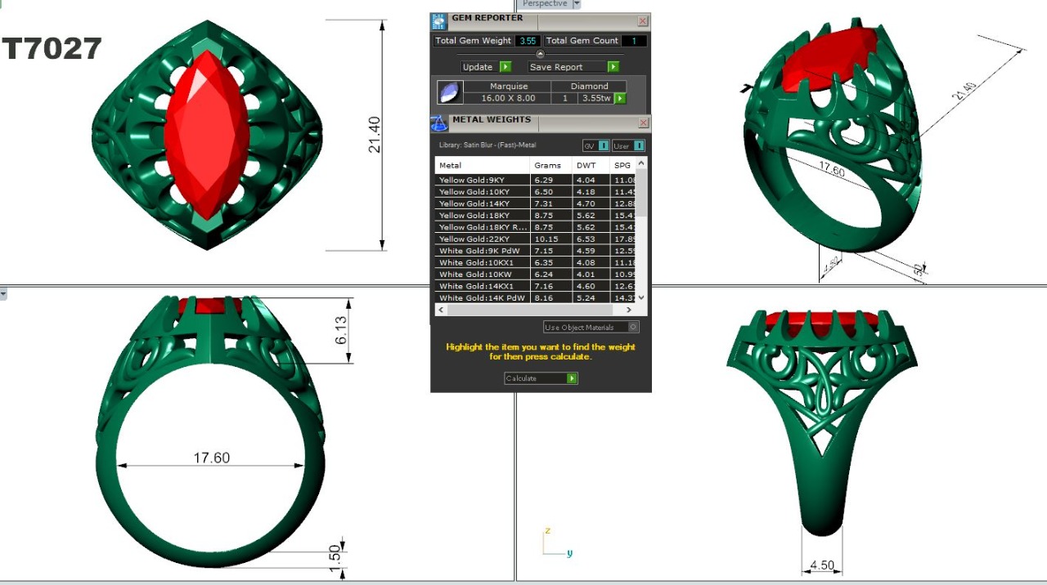Select the Perspective viewport tab
The height and width of the screenshot is (585, 1047).
(x=545, y=4)
